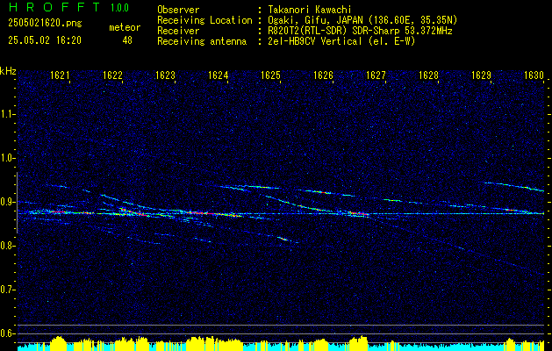The width and height of the screenshot is (552, 351).
Task: Click observer name Takanori Kawachi
Action: point(310,10)
